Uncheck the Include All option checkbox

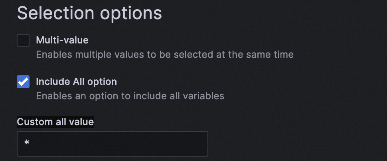[x=23, y=82]
